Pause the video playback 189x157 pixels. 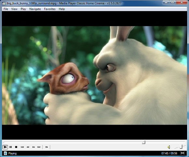click(x=11, y=147)
